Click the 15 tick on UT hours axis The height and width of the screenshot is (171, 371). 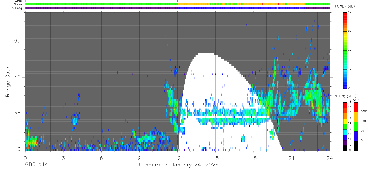click(216, 158)
